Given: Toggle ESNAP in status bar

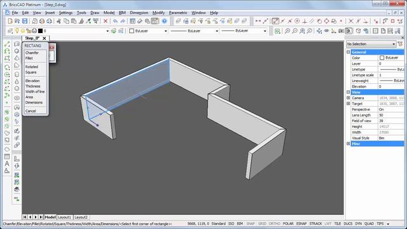Looking at the screenshot, I should 301,223.
